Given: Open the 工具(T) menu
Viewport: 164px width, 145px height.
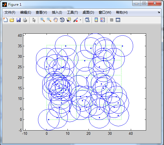Looking at the screenshot, I should click(72, 12).
